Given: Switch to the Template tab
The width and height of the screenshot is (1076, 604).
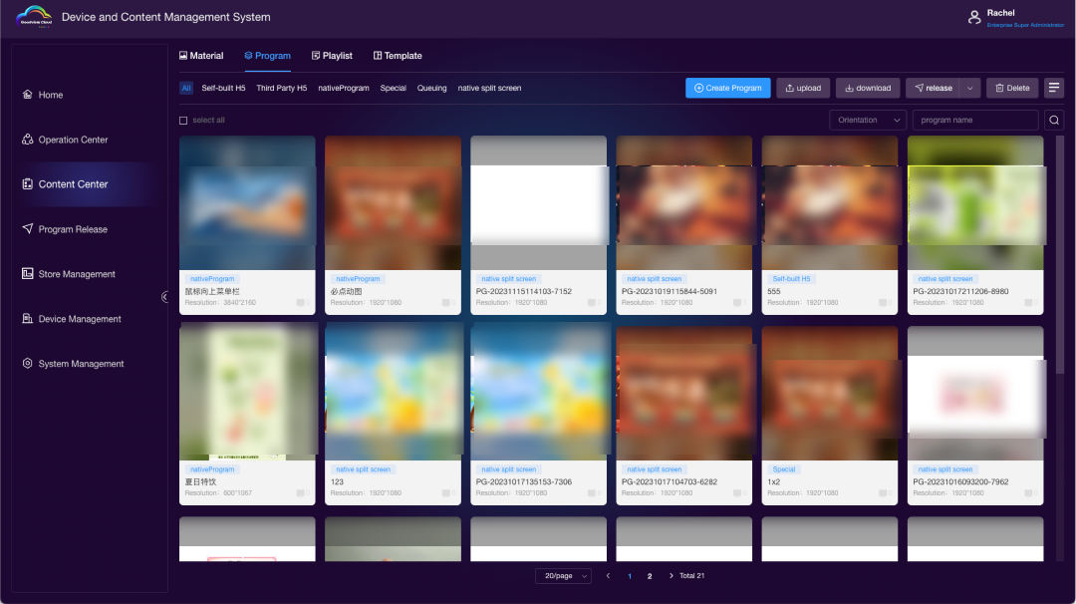Looking at the screenshot, I should pos(398,56).
